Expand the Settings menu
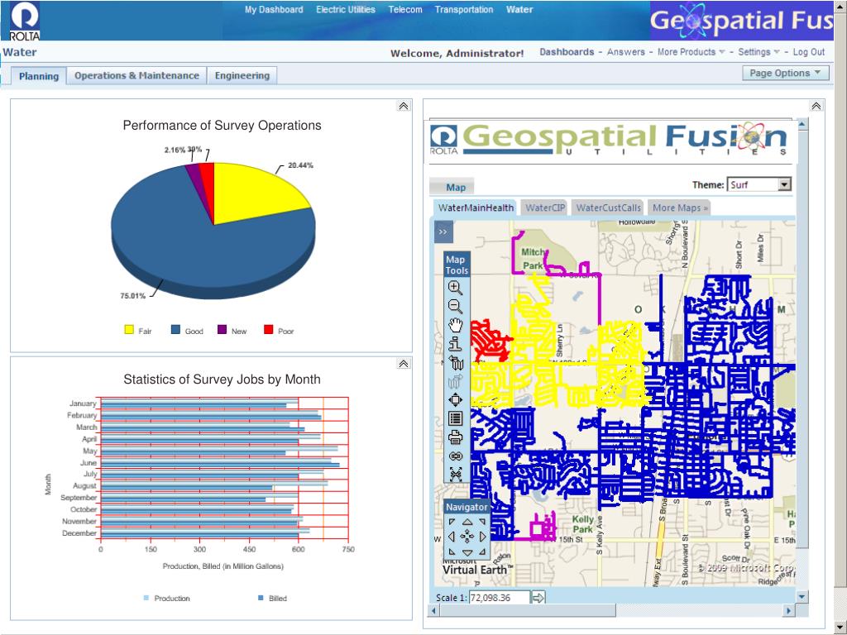The image size is (847, 635). 759,52
